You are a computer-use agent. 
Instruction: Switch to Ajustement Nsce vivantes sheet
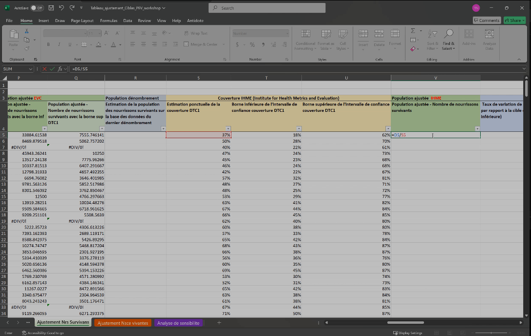tap(123, 323)
